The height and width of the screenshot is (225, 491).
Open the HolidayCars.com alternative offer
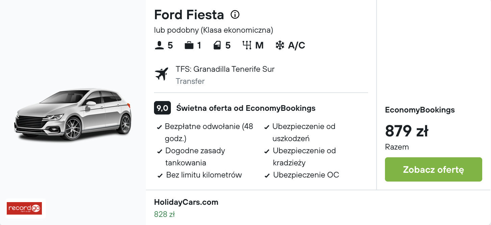tap(186, 202)
